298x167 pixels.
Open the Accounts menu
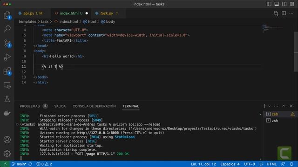[x=7, y=140]
